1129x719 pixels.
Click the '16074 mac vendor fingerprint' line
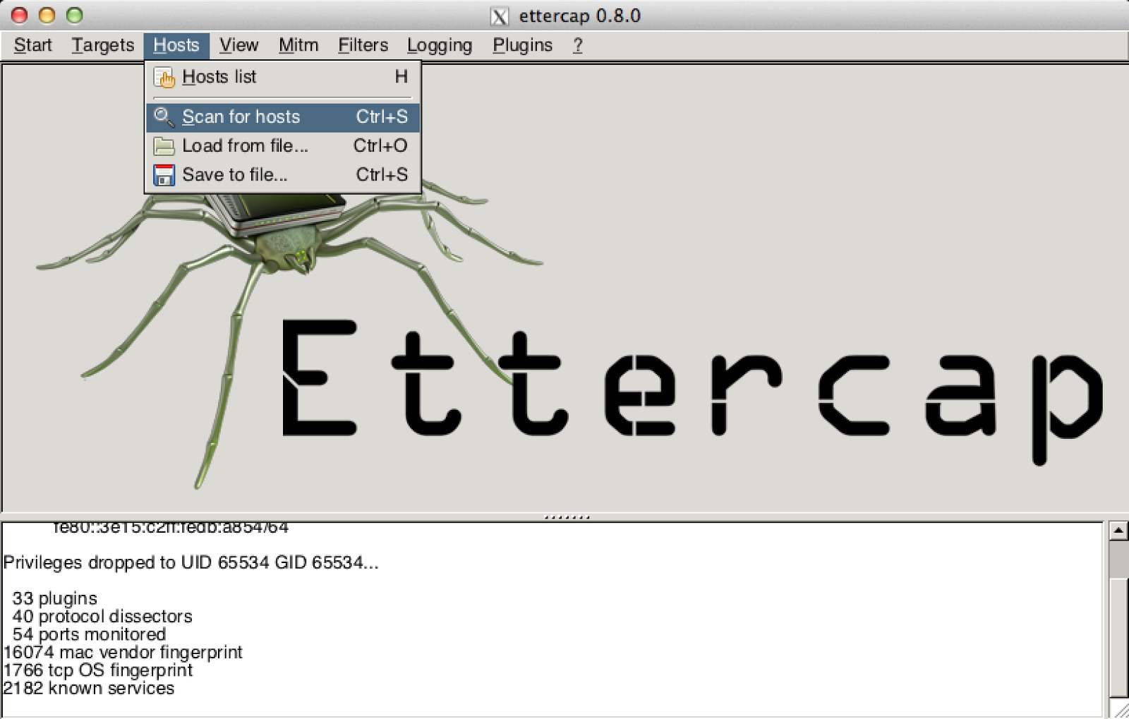[123, 652]
